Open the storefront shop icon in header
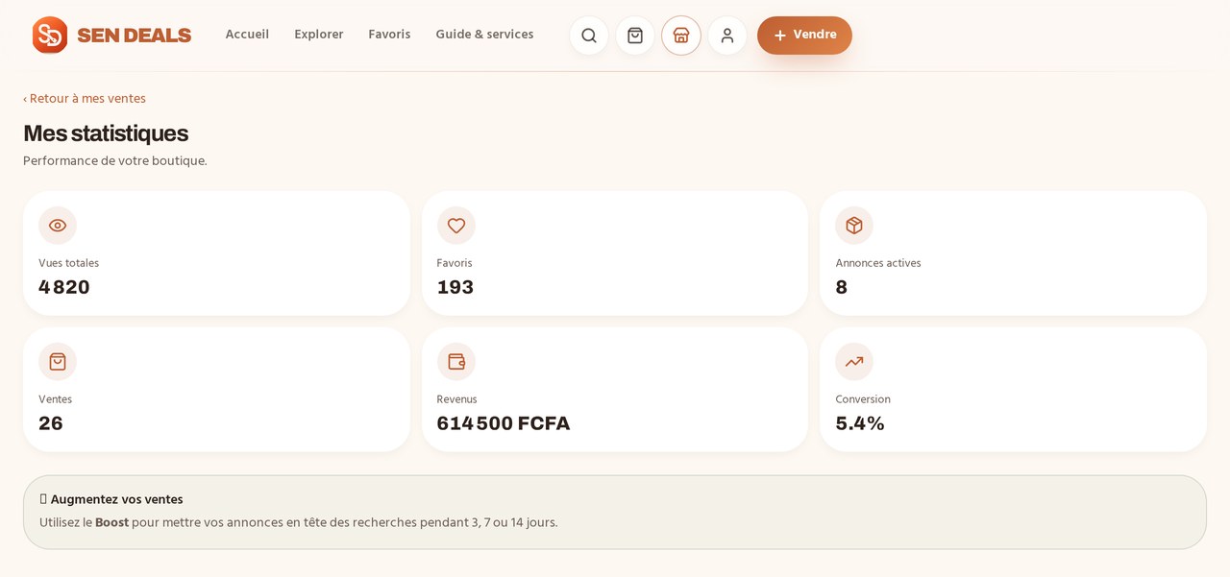 681,36
